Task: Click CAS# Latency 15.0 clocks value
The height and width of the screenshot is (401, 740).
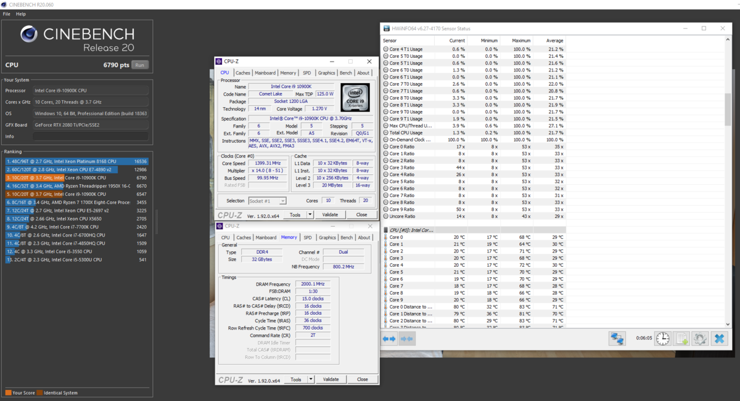Action: (313, 299)
